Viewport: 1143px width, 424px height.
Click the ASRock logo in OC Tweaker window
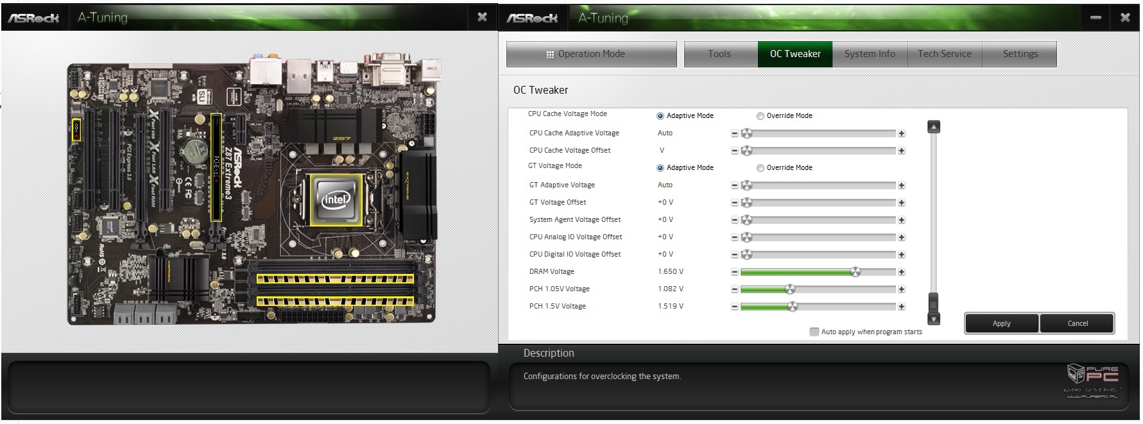click(532, 18)
